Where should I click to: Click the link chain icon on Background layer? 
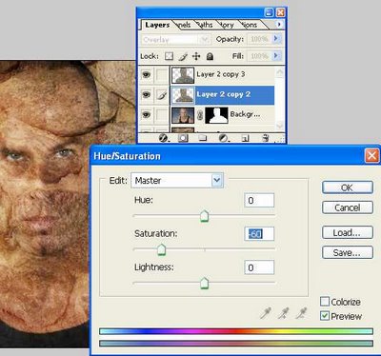200,115
